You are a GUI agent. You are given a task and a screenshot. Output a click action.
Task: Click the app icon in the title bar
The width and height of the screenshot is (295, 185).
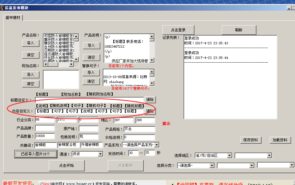click(2, 8)
